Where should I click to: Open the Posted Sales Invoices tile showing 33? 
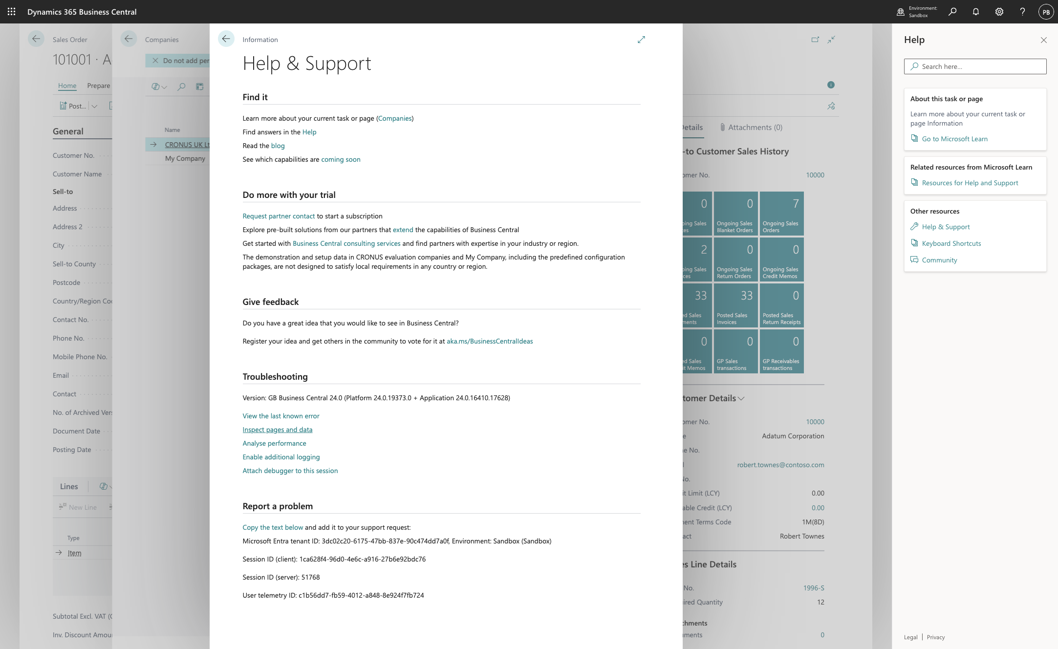[735, 305]
